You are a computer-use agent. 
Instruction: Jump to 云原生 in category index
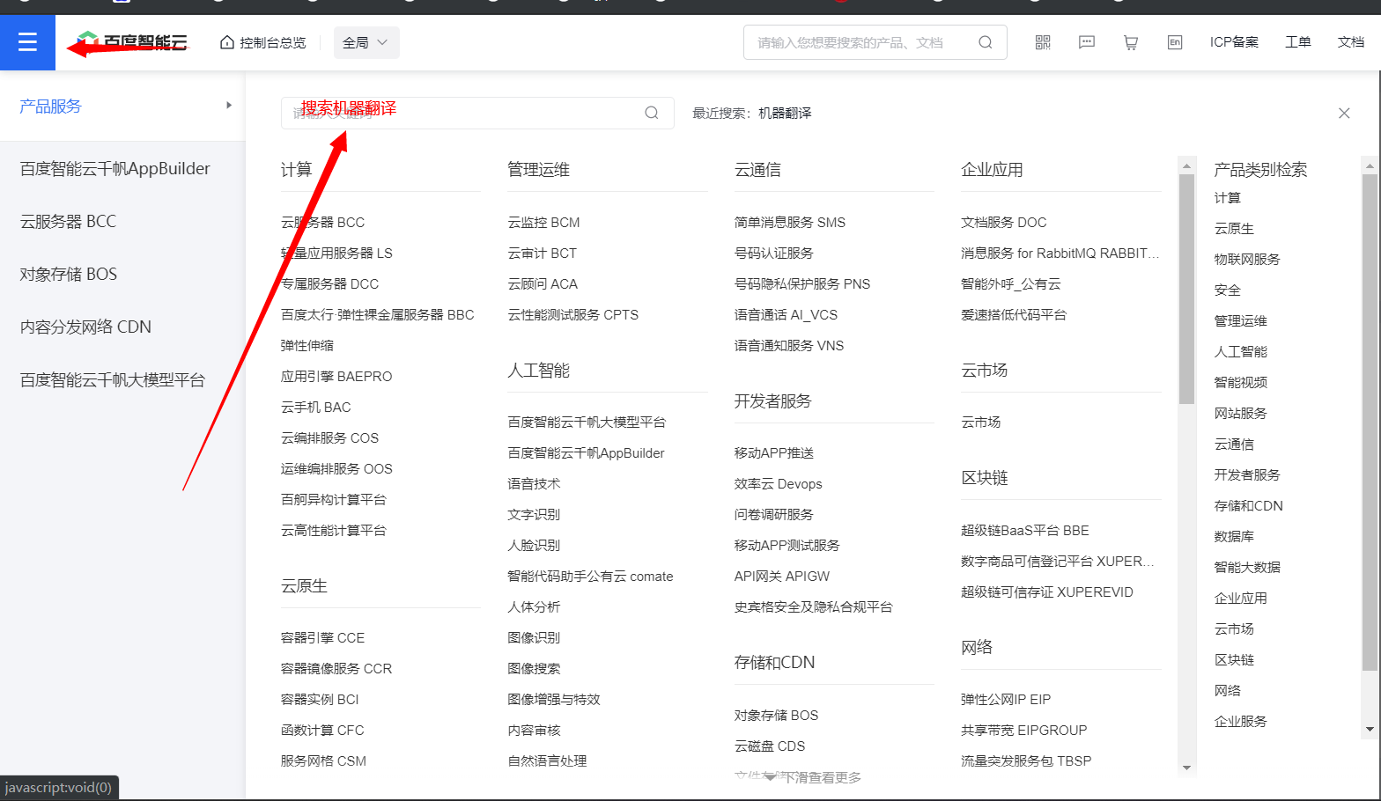coord(1234,228)
